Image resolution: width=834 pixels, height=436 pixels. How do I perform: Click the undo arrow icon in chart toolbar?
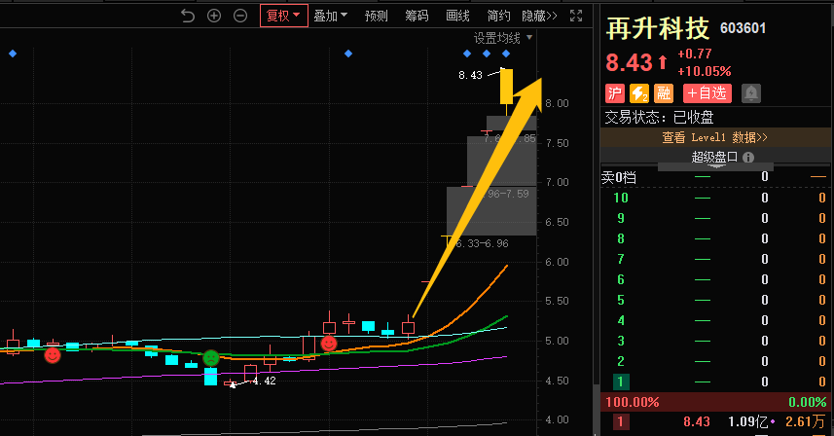click(188, 16)
